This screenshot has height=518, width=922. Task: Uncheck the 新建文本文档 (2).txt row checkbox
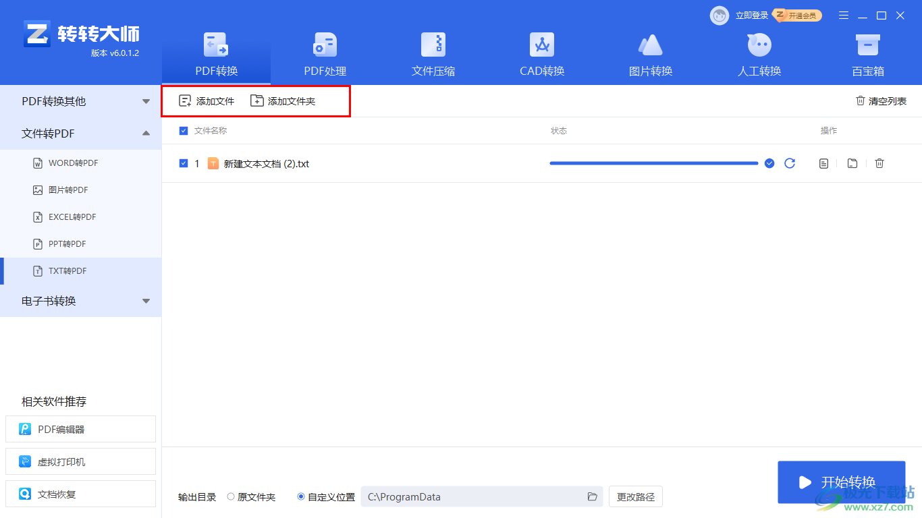[x=184, y=163]
